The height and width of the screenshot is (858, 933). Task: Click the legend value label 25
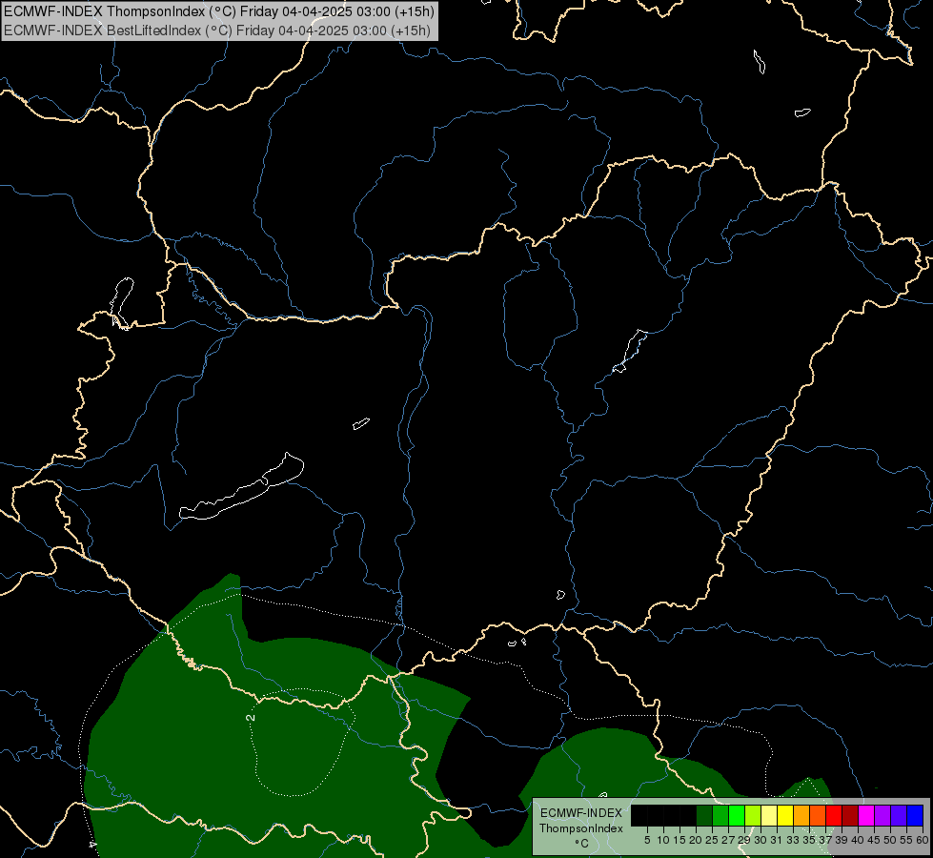tap(712, 840)
